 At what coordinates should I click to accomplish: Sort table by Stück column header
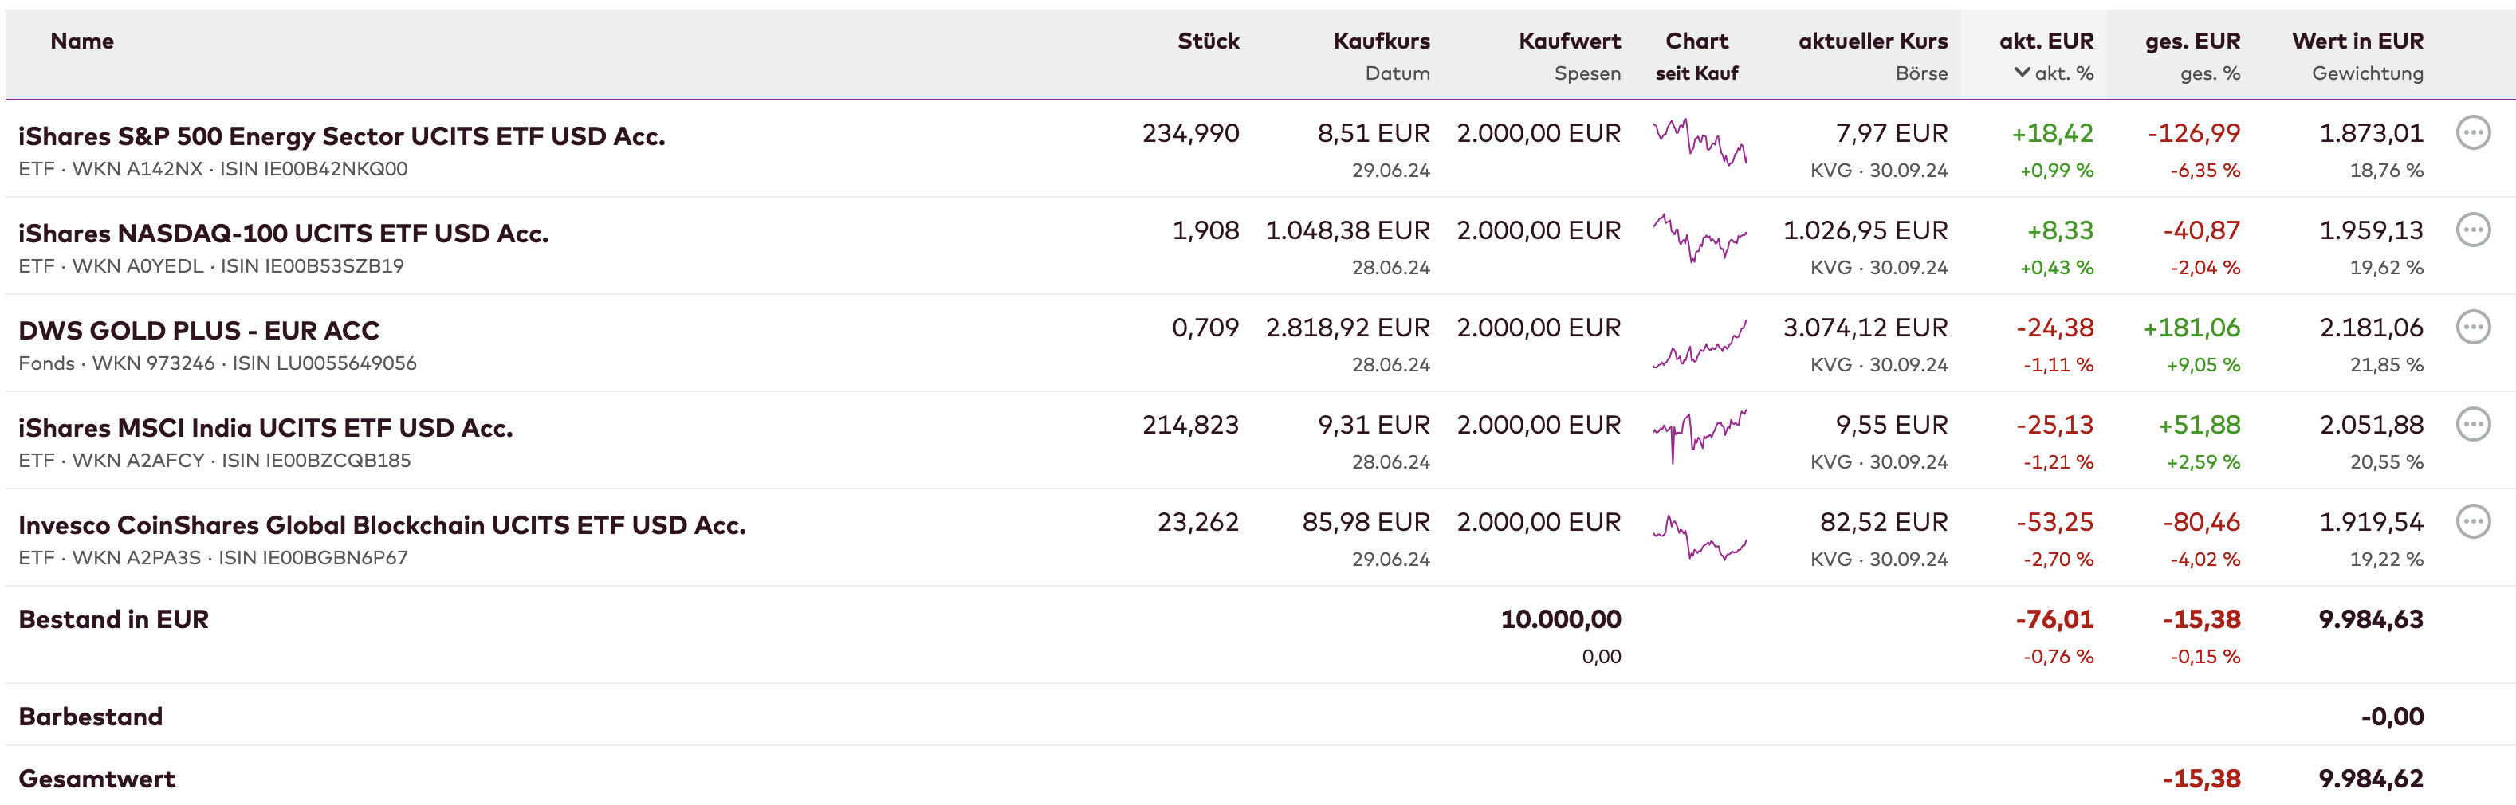(x=1207, y=41)
